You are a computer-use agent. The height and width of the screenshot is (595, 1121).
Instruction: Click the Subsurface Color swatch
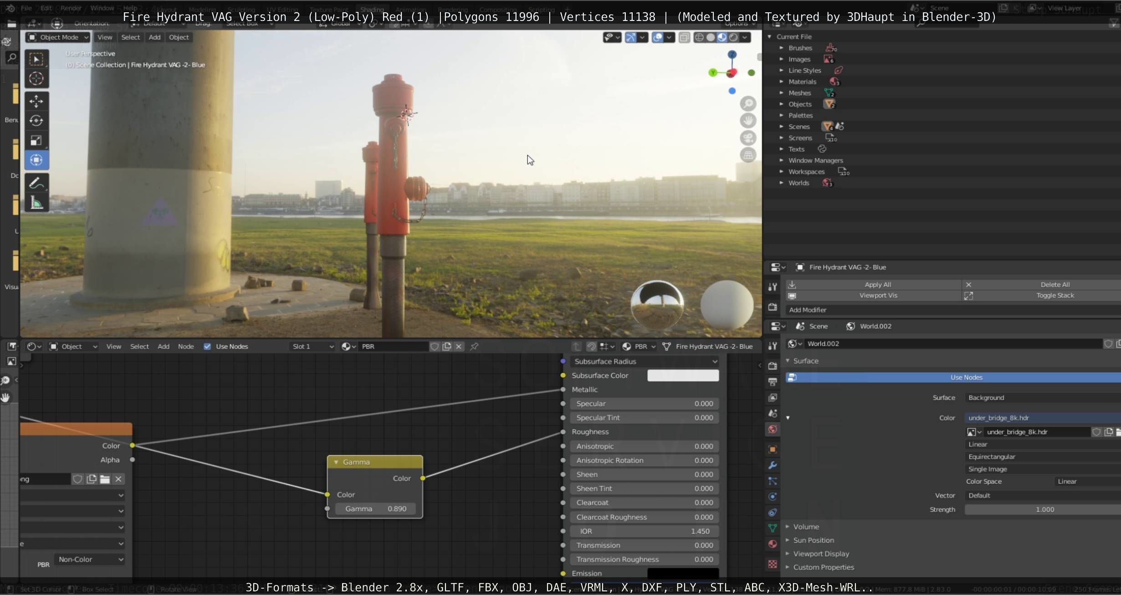pos(682,375)
